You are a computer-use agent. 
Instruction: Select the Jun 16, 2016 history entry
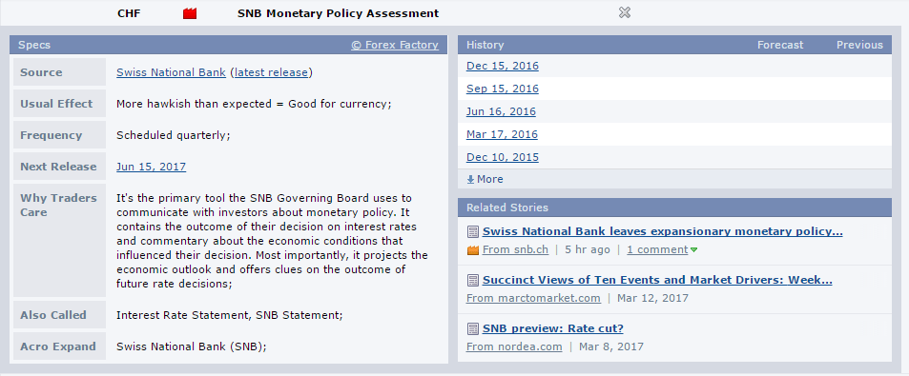(x=502, y=111)
